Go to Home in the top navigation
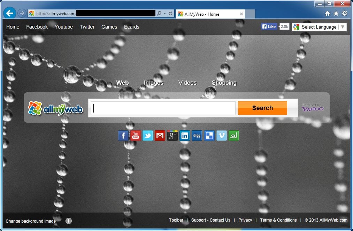353x231 pixels. (x=13, y=27)
